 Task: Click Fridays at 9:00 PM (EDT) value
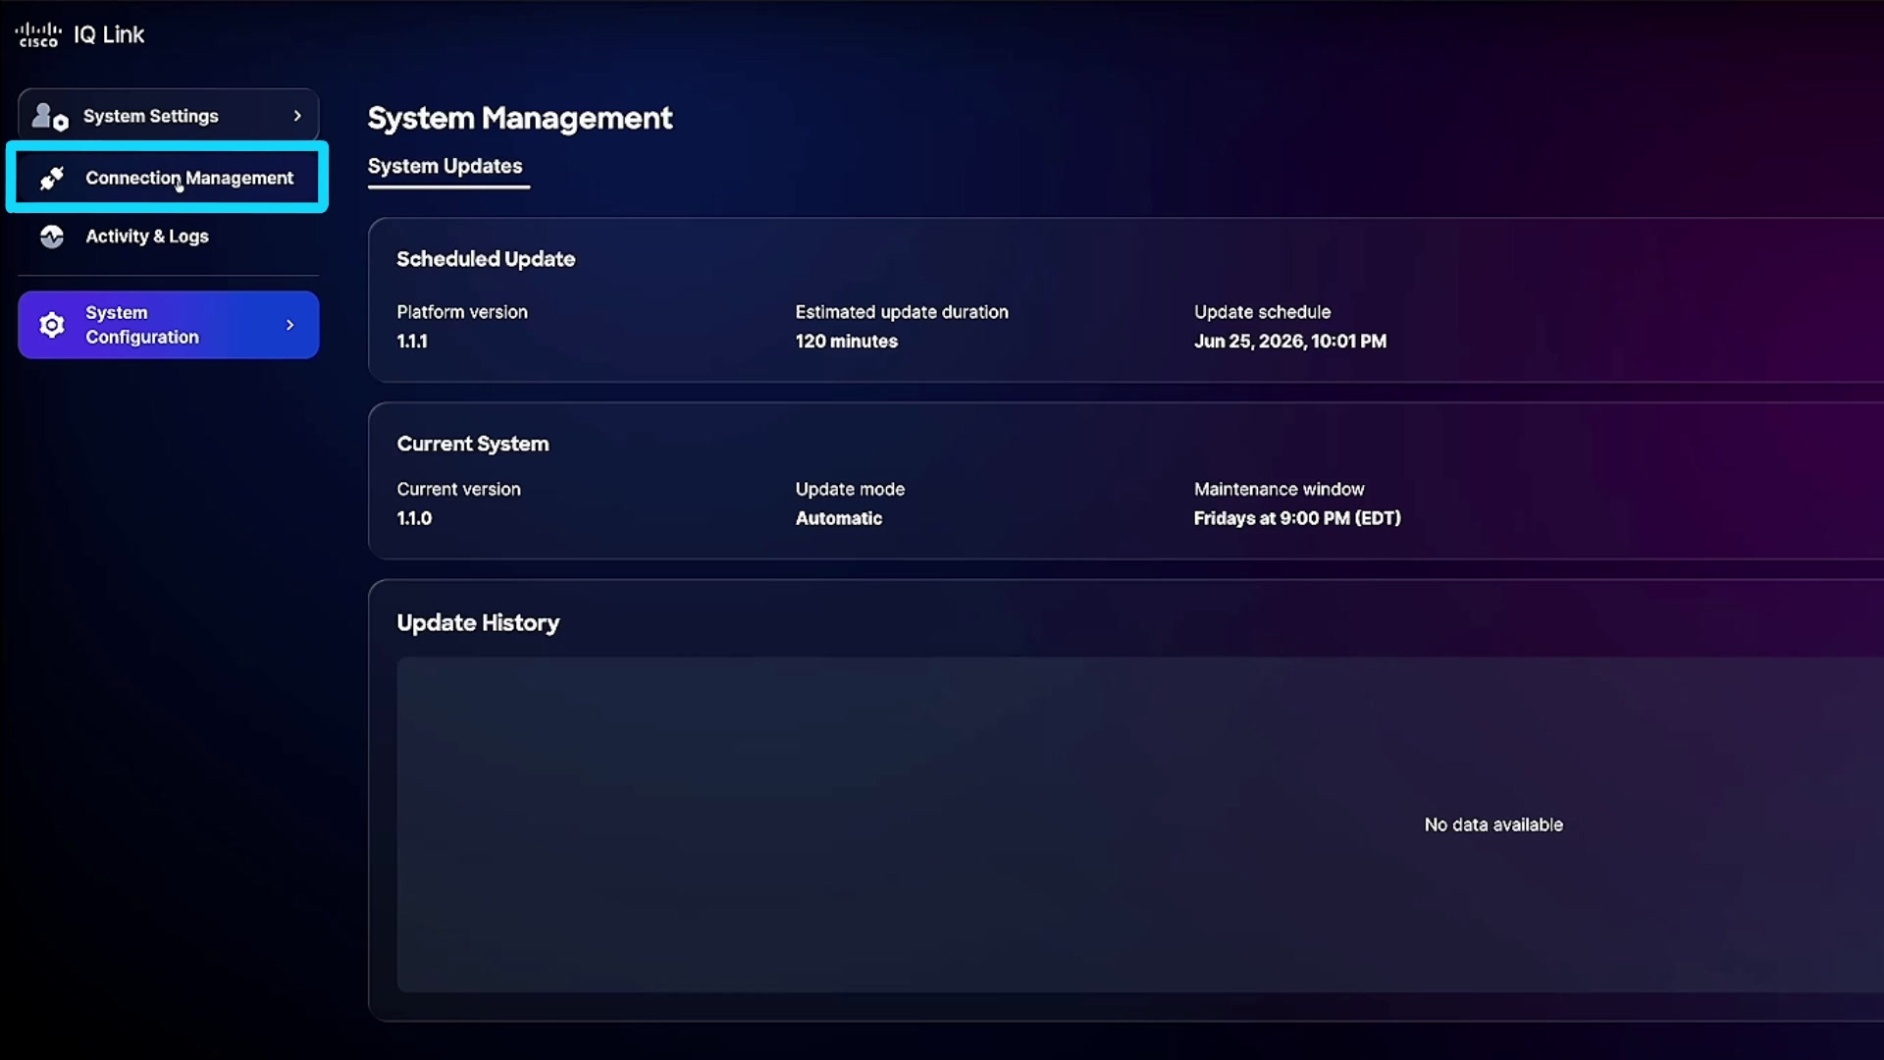pyautogui.click(x=1297, y=518)
